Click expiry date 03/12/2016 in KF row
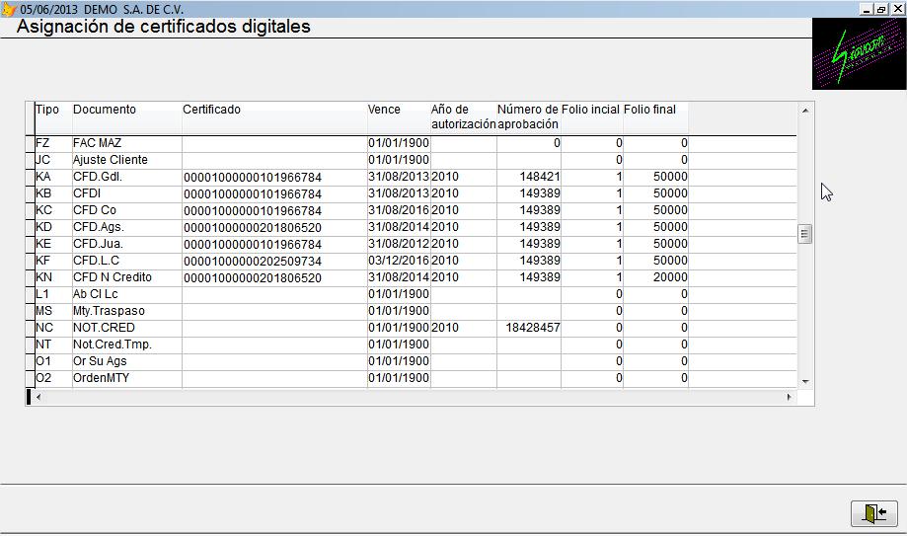Image resolution: width=907 pixels, height=536 pixels. pos(399,261)
